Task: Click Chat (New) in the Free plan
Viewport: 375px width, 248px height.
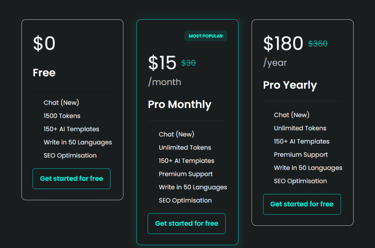Action: (x=61, y=102)
